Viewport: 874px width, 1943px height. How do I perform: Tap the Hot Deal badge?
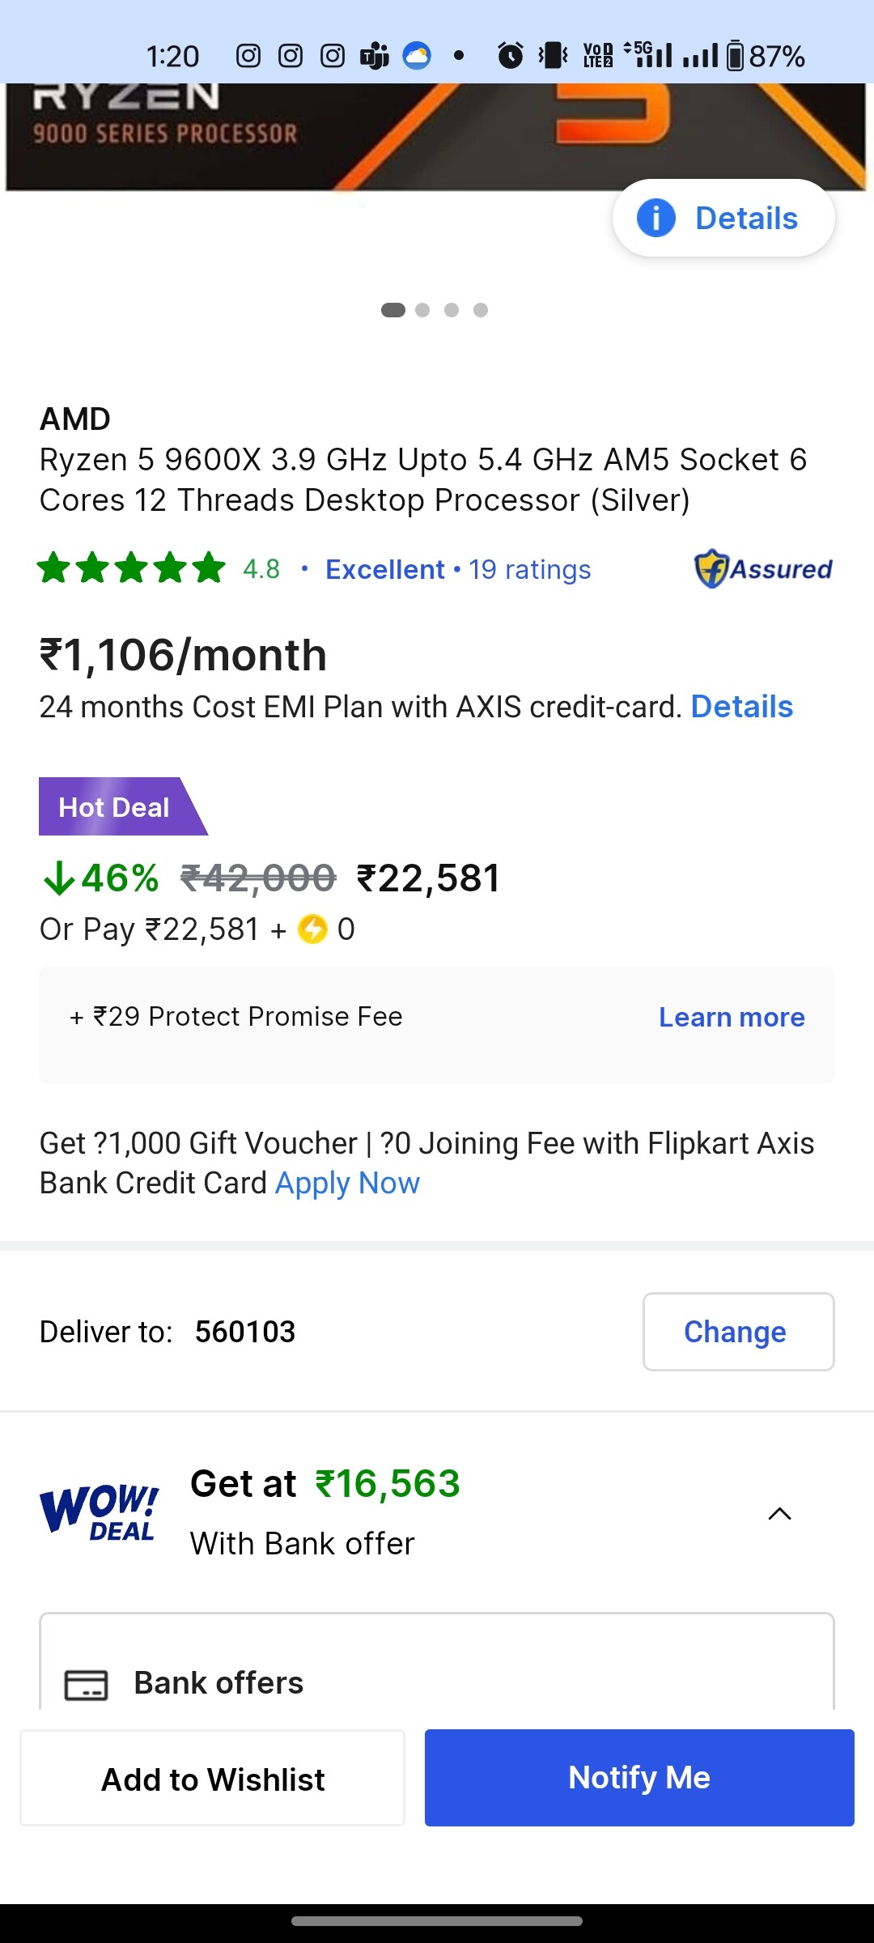coord(115,807)
